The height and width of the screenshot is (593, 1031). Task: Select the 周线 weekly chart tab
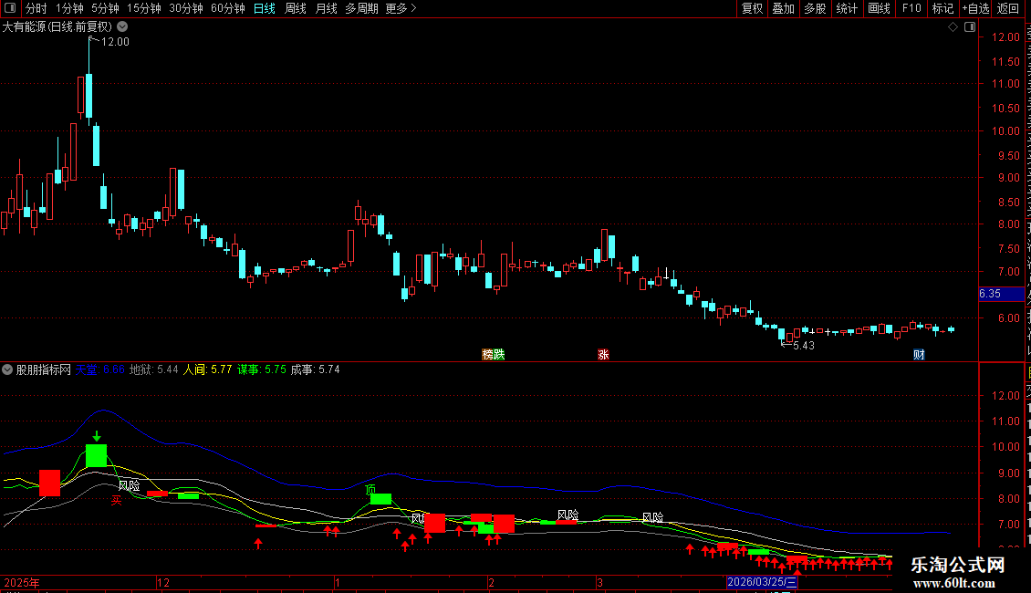coord(296,8)
